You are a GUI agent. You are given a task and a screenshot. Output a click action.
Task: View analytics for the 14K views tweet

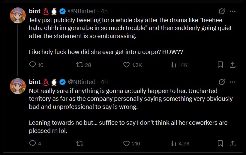tap(173, 65)
